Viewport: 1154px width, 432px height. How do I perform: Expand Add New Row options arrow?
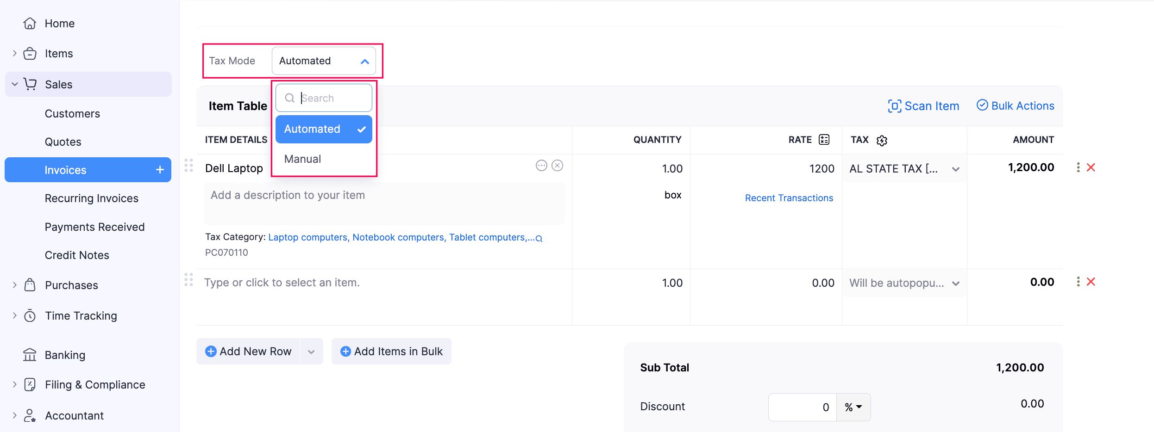311,352
